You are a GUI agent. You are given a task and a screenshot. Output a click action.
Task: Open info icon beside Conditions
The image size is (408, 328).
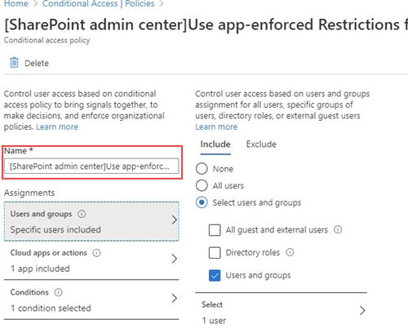[x=58, y=292]
